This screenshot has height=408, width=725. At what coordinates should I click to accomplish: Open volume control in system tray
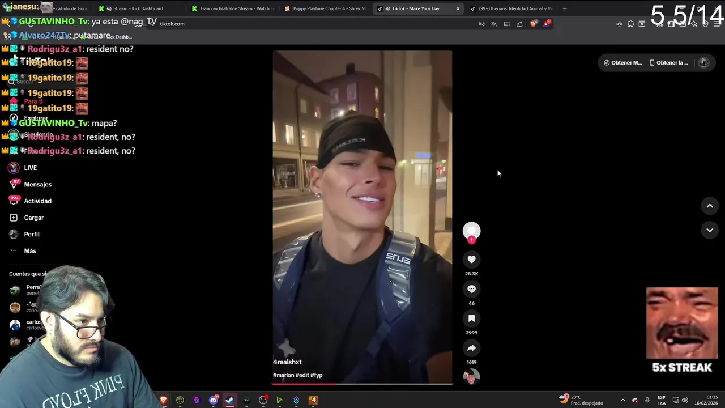tap(685, 400)
